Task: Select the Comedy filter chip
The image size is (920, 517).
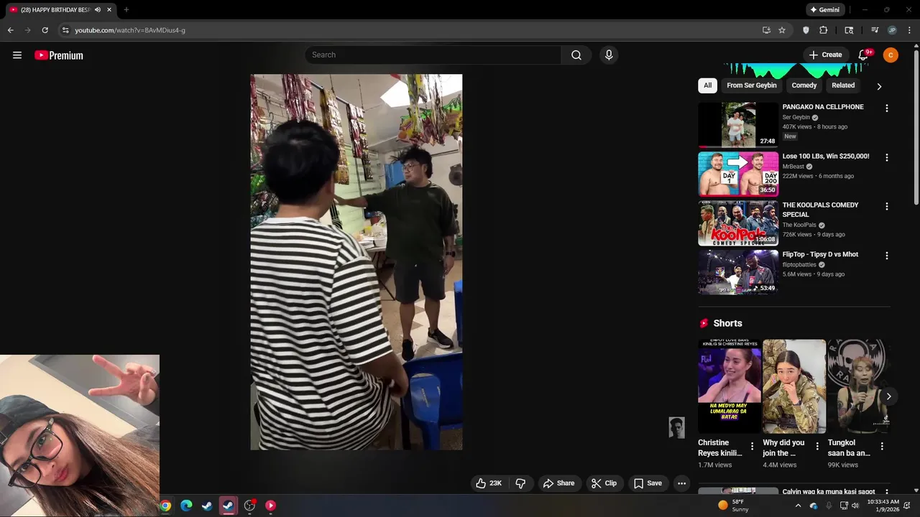Action: point(804,85)
